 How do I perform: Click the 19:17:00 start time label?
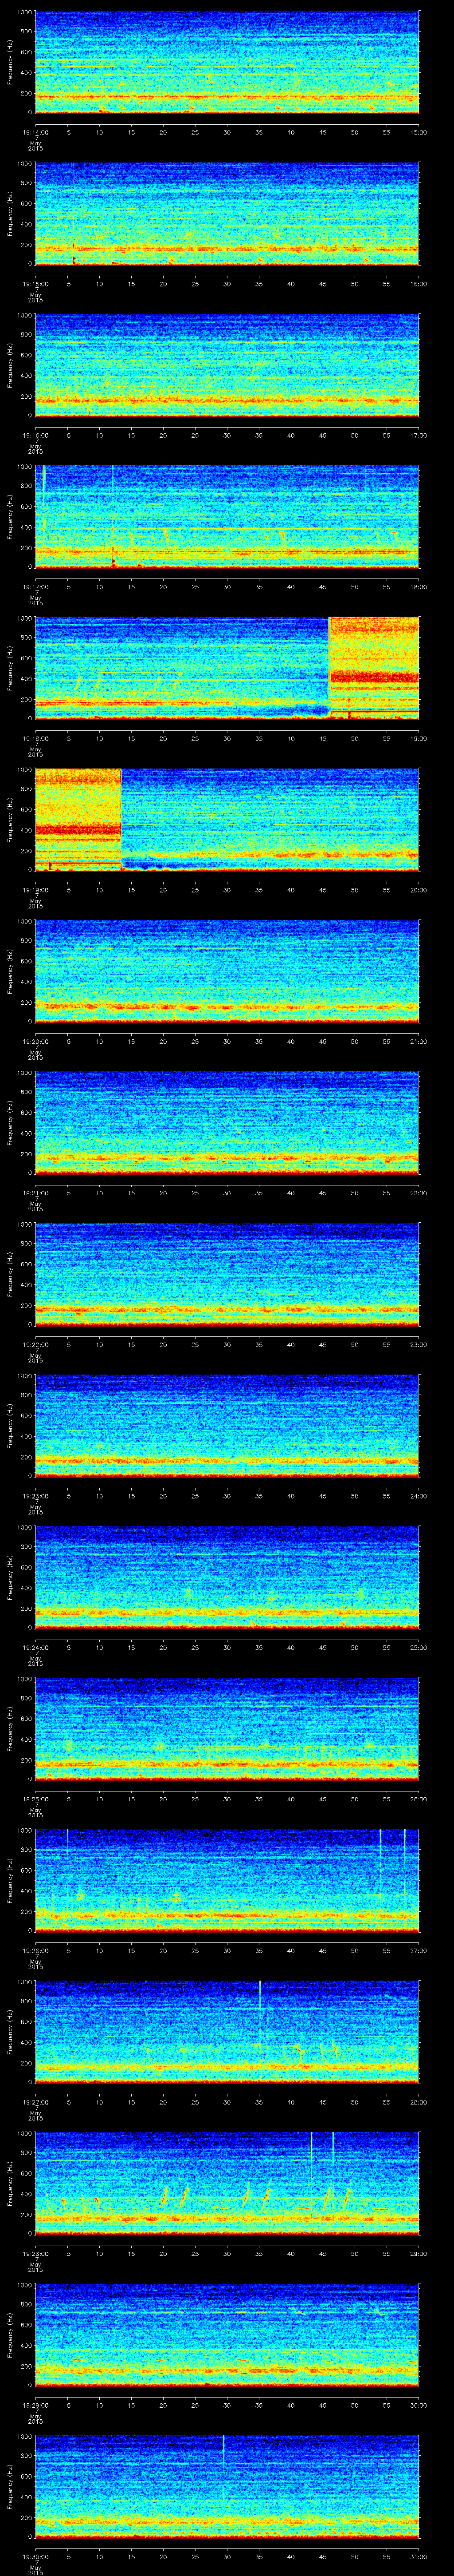35,586
